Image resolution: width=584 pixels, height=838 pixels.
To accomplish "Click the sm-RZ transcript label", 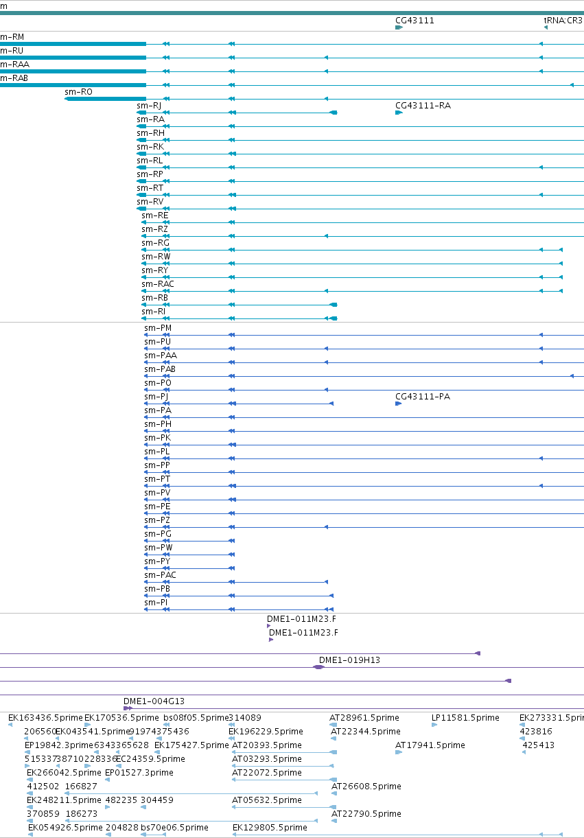I will point(155,229).
